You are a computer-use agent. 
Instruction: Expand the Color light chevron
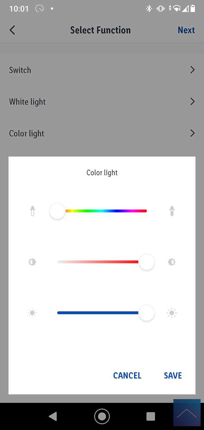(x=192, y=133)
